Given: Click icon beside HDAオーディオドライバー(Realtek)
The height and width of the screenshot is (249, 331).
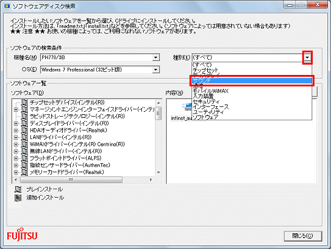Looking at the screenshot, I should click(25, 131).
